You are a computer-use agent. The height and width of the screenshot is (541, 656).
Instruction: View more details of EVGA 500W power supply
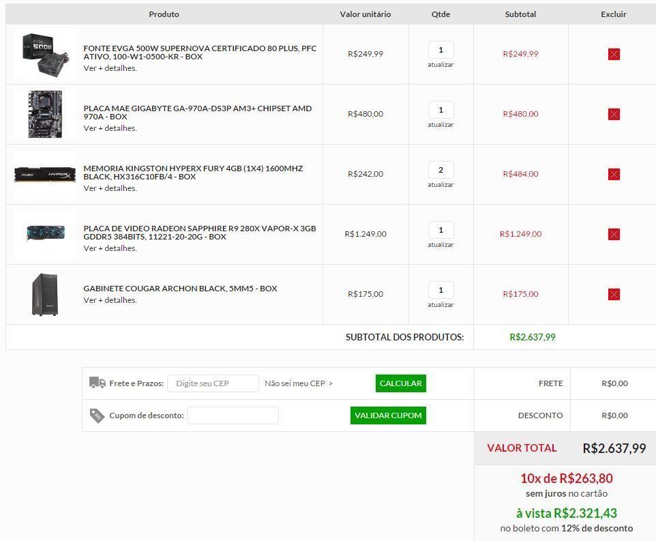pos(110,68)
